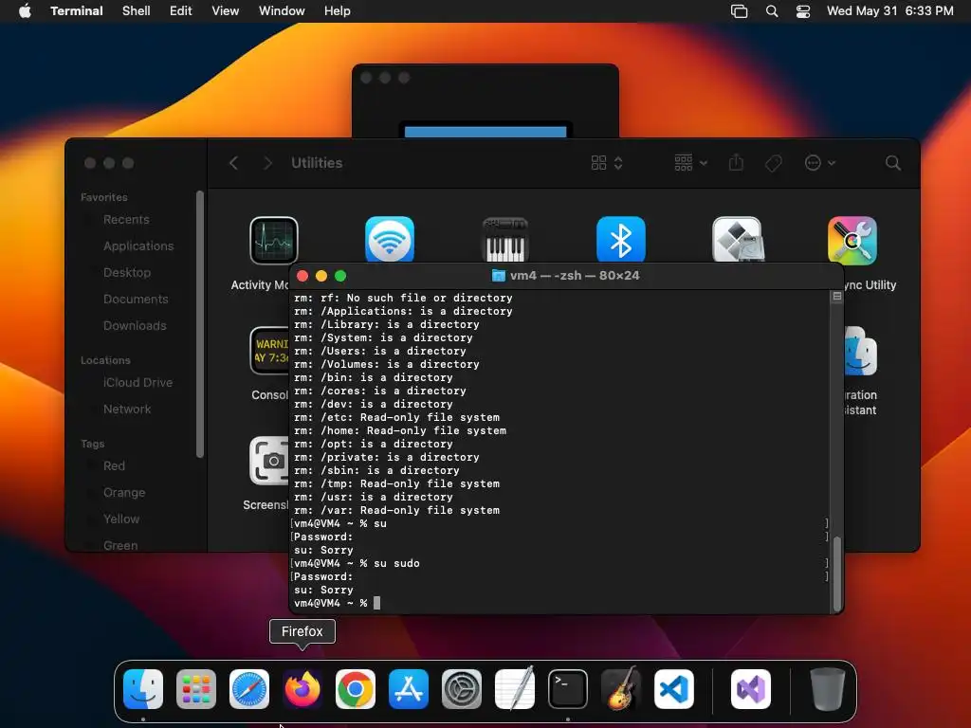Launch GarageBand from the Dock
The height and width of the screenshot is (728, 971).
point(621,689)
